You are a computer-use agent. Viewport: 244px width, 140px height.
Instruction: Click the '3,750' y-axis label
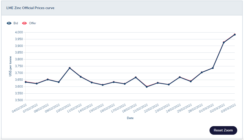point(19,66)
